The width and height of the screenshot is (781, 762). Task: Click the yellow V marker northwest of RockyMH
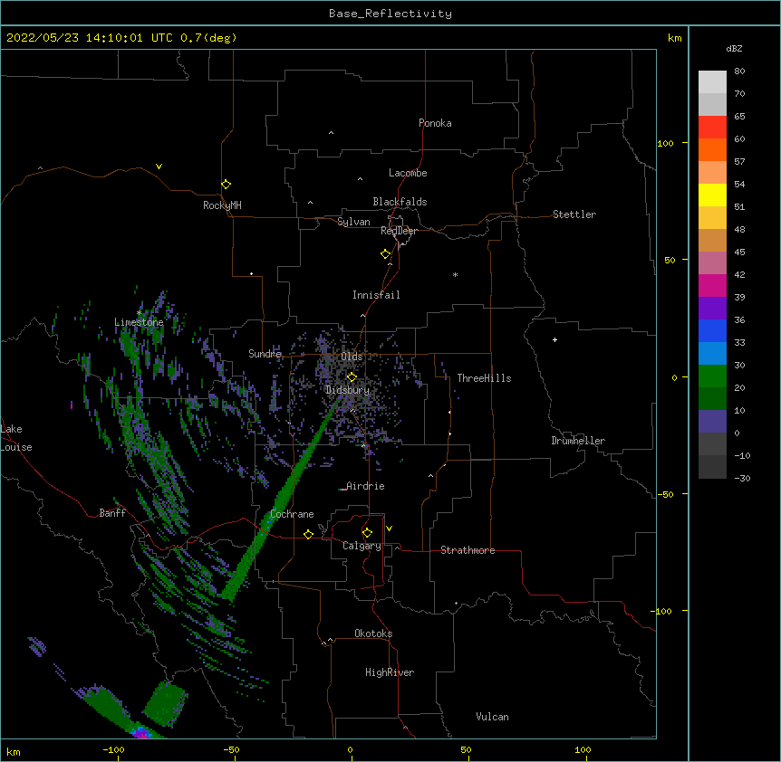coord(159,167)
